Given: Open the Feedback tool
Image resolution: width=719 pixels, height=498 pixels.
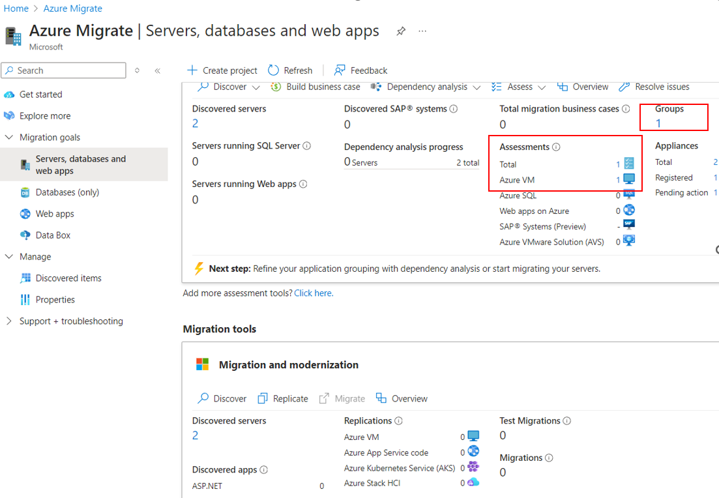Looking at the screenshot, I should pyautogui.click(x=360, y=70).
